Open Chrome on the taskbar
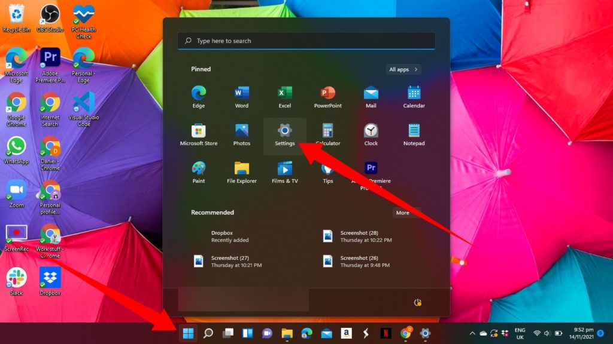The height and width of the screenshot is (344, 613). click(406, 333)
